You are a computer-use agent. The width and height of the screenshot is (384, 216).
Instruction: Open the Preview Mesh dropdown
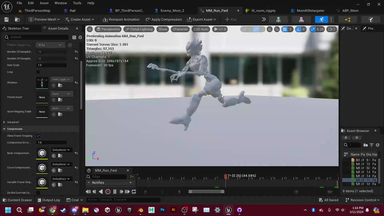[x=44, y=19]
